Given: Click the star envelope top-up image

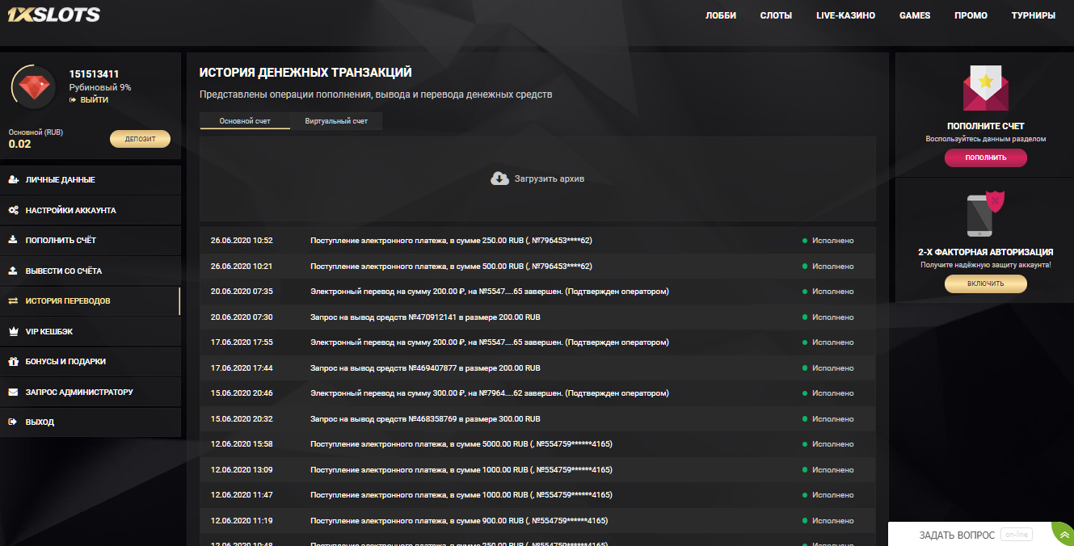Looking at the screenshot, I should pos(985,89).
